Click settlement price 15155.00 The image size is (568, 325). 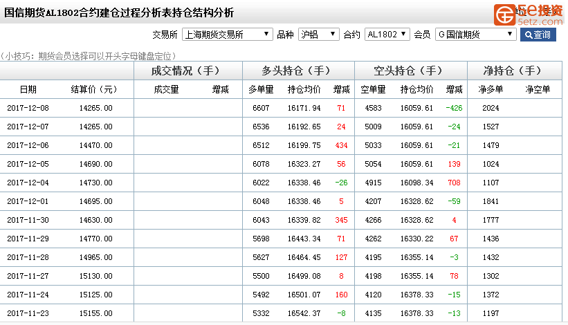point(95,313)
